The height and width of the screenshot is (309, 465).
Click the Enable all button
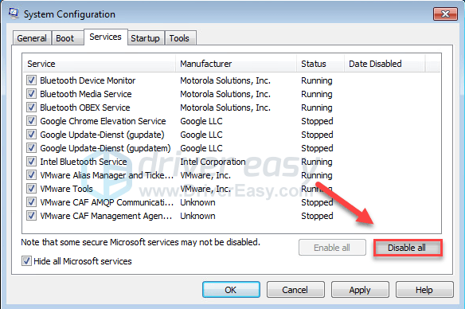pos(332,248)
